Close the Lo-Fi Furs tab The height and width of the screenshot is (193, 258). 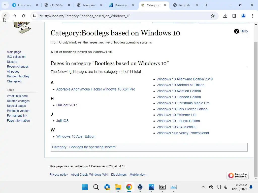[37, 5]
